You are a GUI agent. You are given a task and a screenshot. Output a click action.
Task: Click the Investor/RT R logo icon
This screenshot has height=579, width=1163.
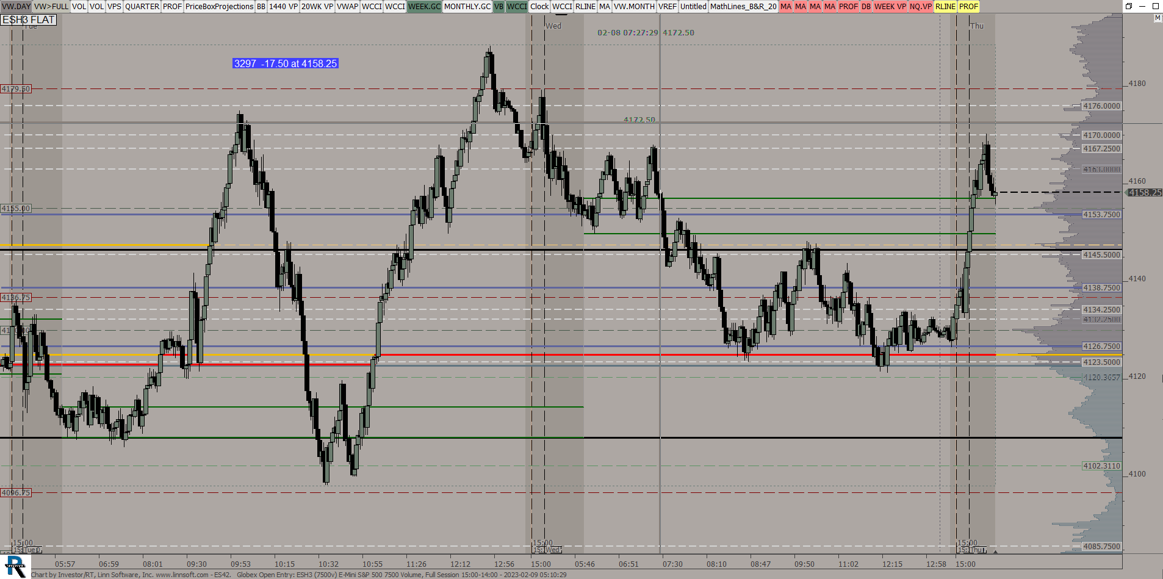coord(15,567)
